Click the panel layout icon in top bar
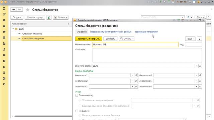The width and height of the screenshot is (214, 120). (194, 2)
